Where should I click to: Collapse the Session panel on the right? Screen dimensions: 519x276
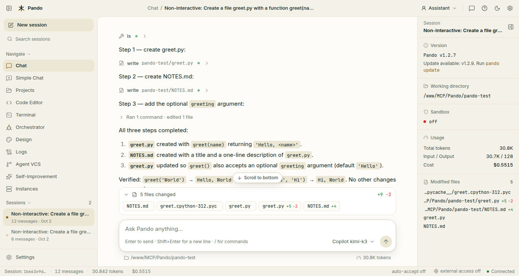[x=510, y=27]
